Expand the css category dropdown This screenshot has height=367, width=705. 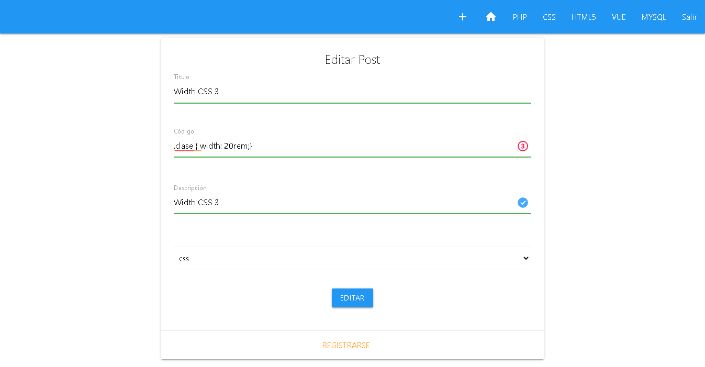pos(352,259)
